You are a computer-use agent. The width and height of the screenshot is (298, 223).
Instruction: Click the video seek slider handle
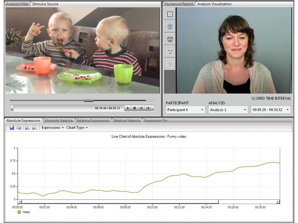coord(89,100)
